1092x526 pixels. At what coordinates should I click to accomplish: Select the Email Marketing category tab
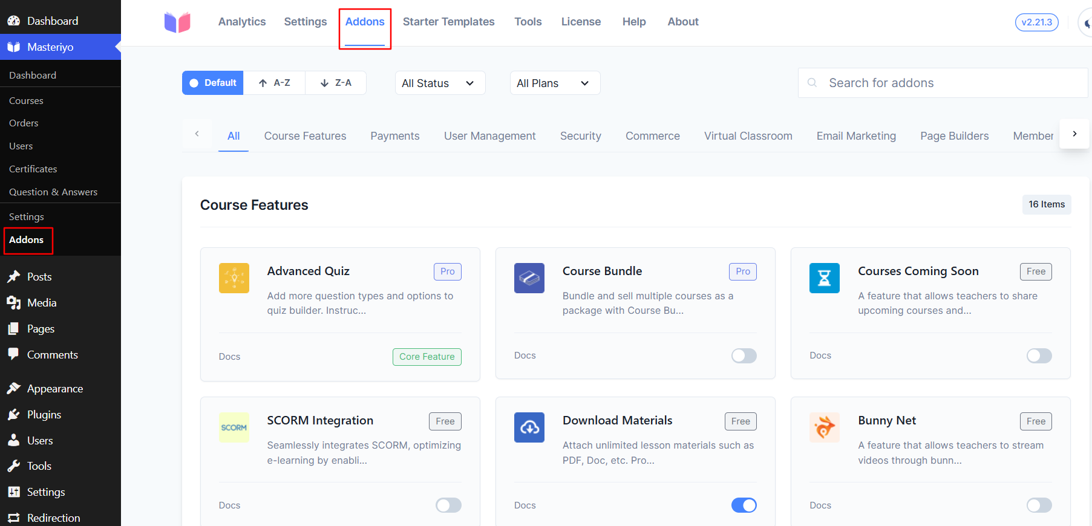[x=856, y=136]
